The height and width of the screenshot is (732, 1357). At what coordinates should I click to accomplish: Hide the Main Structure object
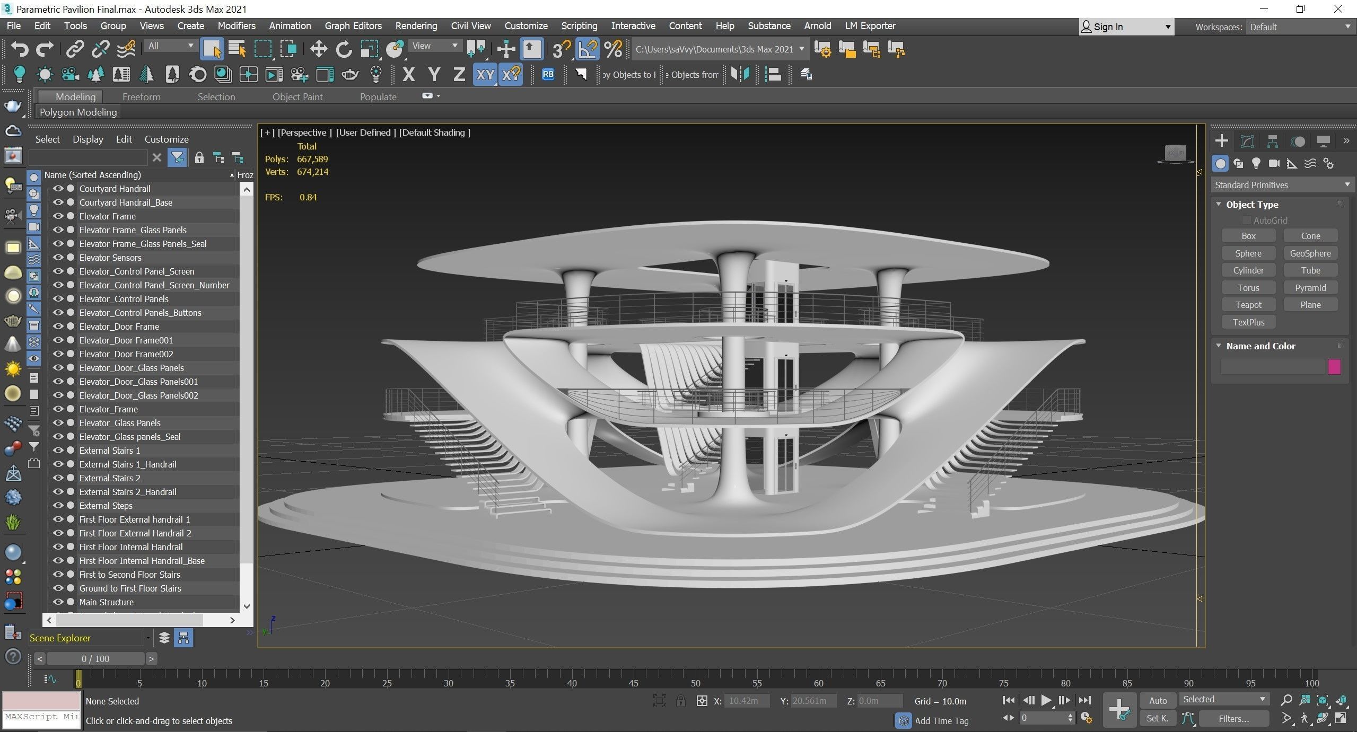(58, 602)
